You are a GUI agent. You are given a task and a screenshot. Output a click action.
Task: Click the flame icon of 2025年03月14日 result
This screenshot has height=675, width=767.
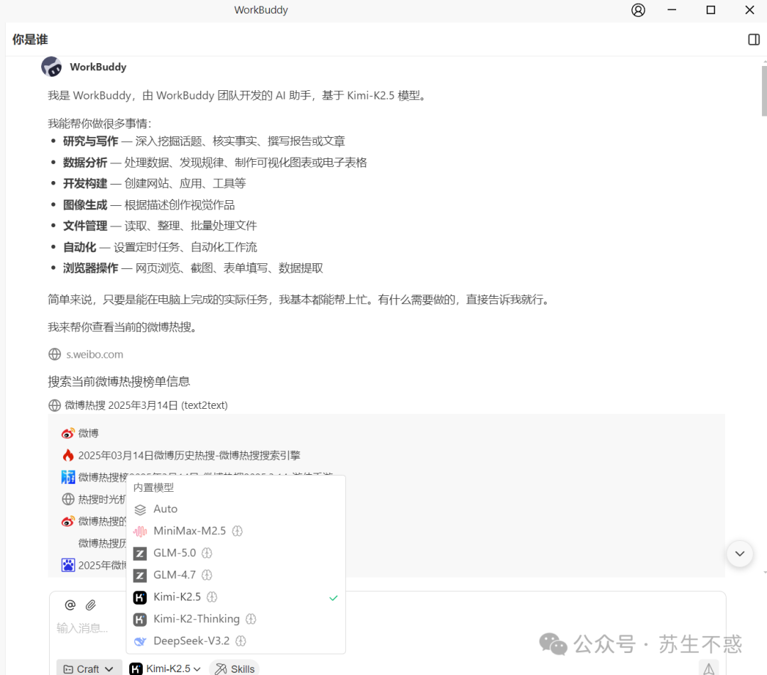[x=68, y=456]
